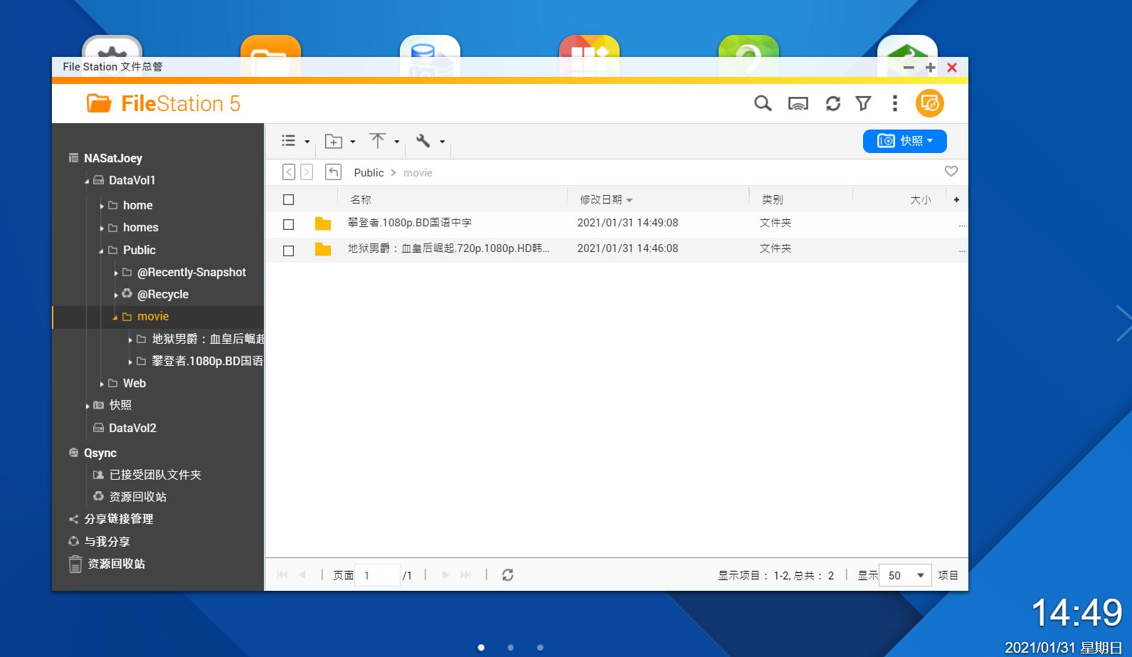This screenshot has height=657, width=1132.
Task: Click modified date 2021/01/31 14:46:08
Action: [628, 248]
